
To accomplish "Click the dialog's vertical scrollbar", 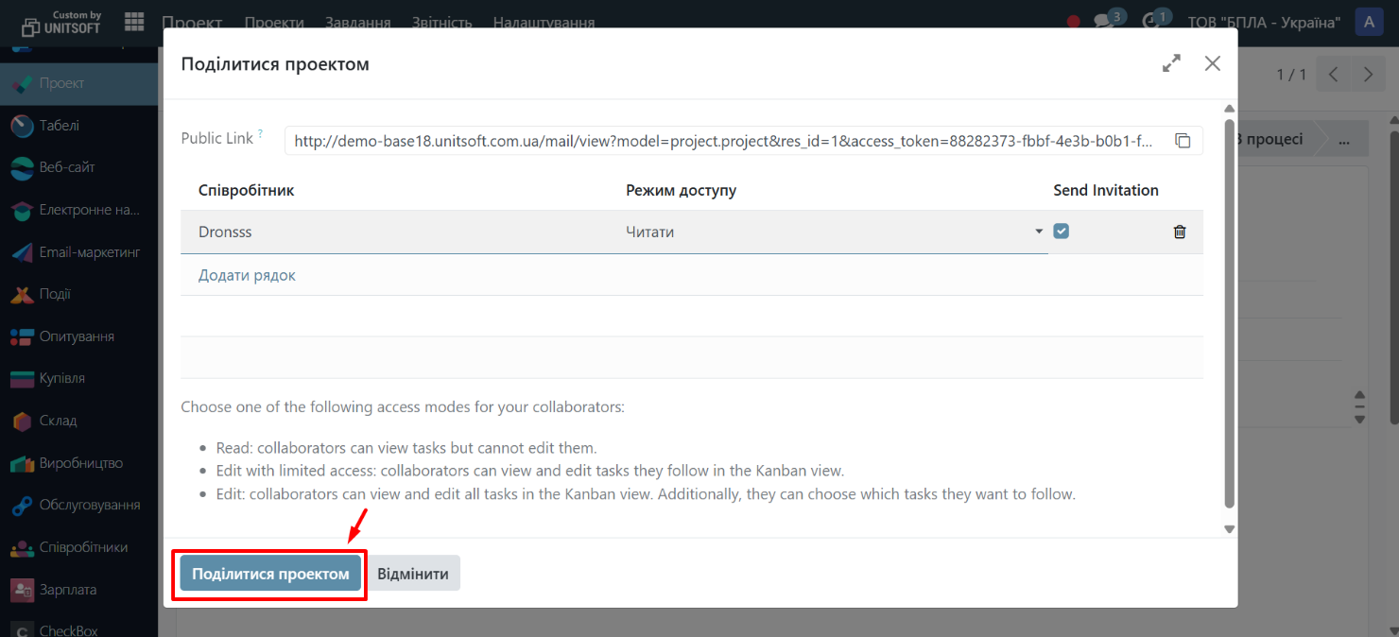I will point(1229,312).
